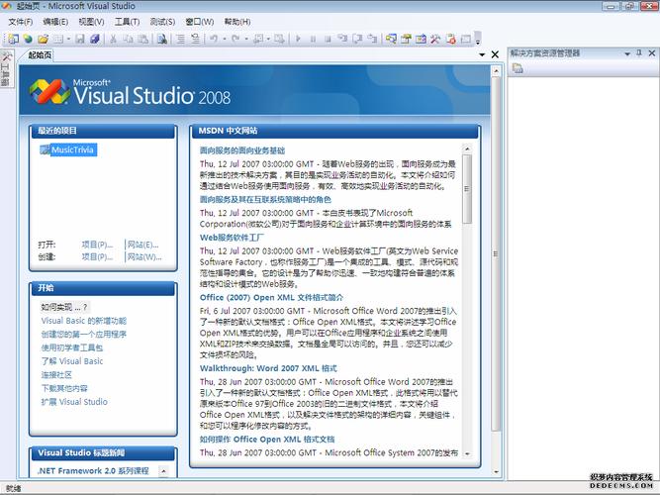Click the MSDN news list scrollbar thumb
The image size is (660, 495).
click(x=467, y=189)
